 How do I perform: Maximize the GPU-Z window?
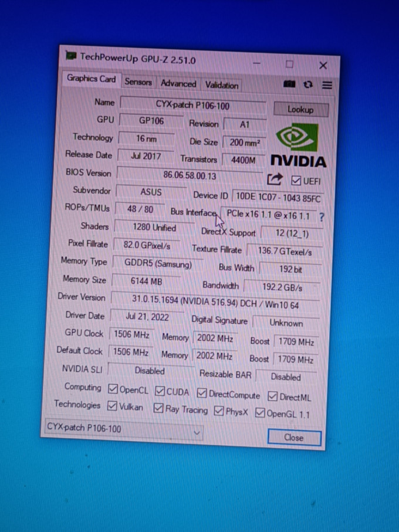[289, 63]
